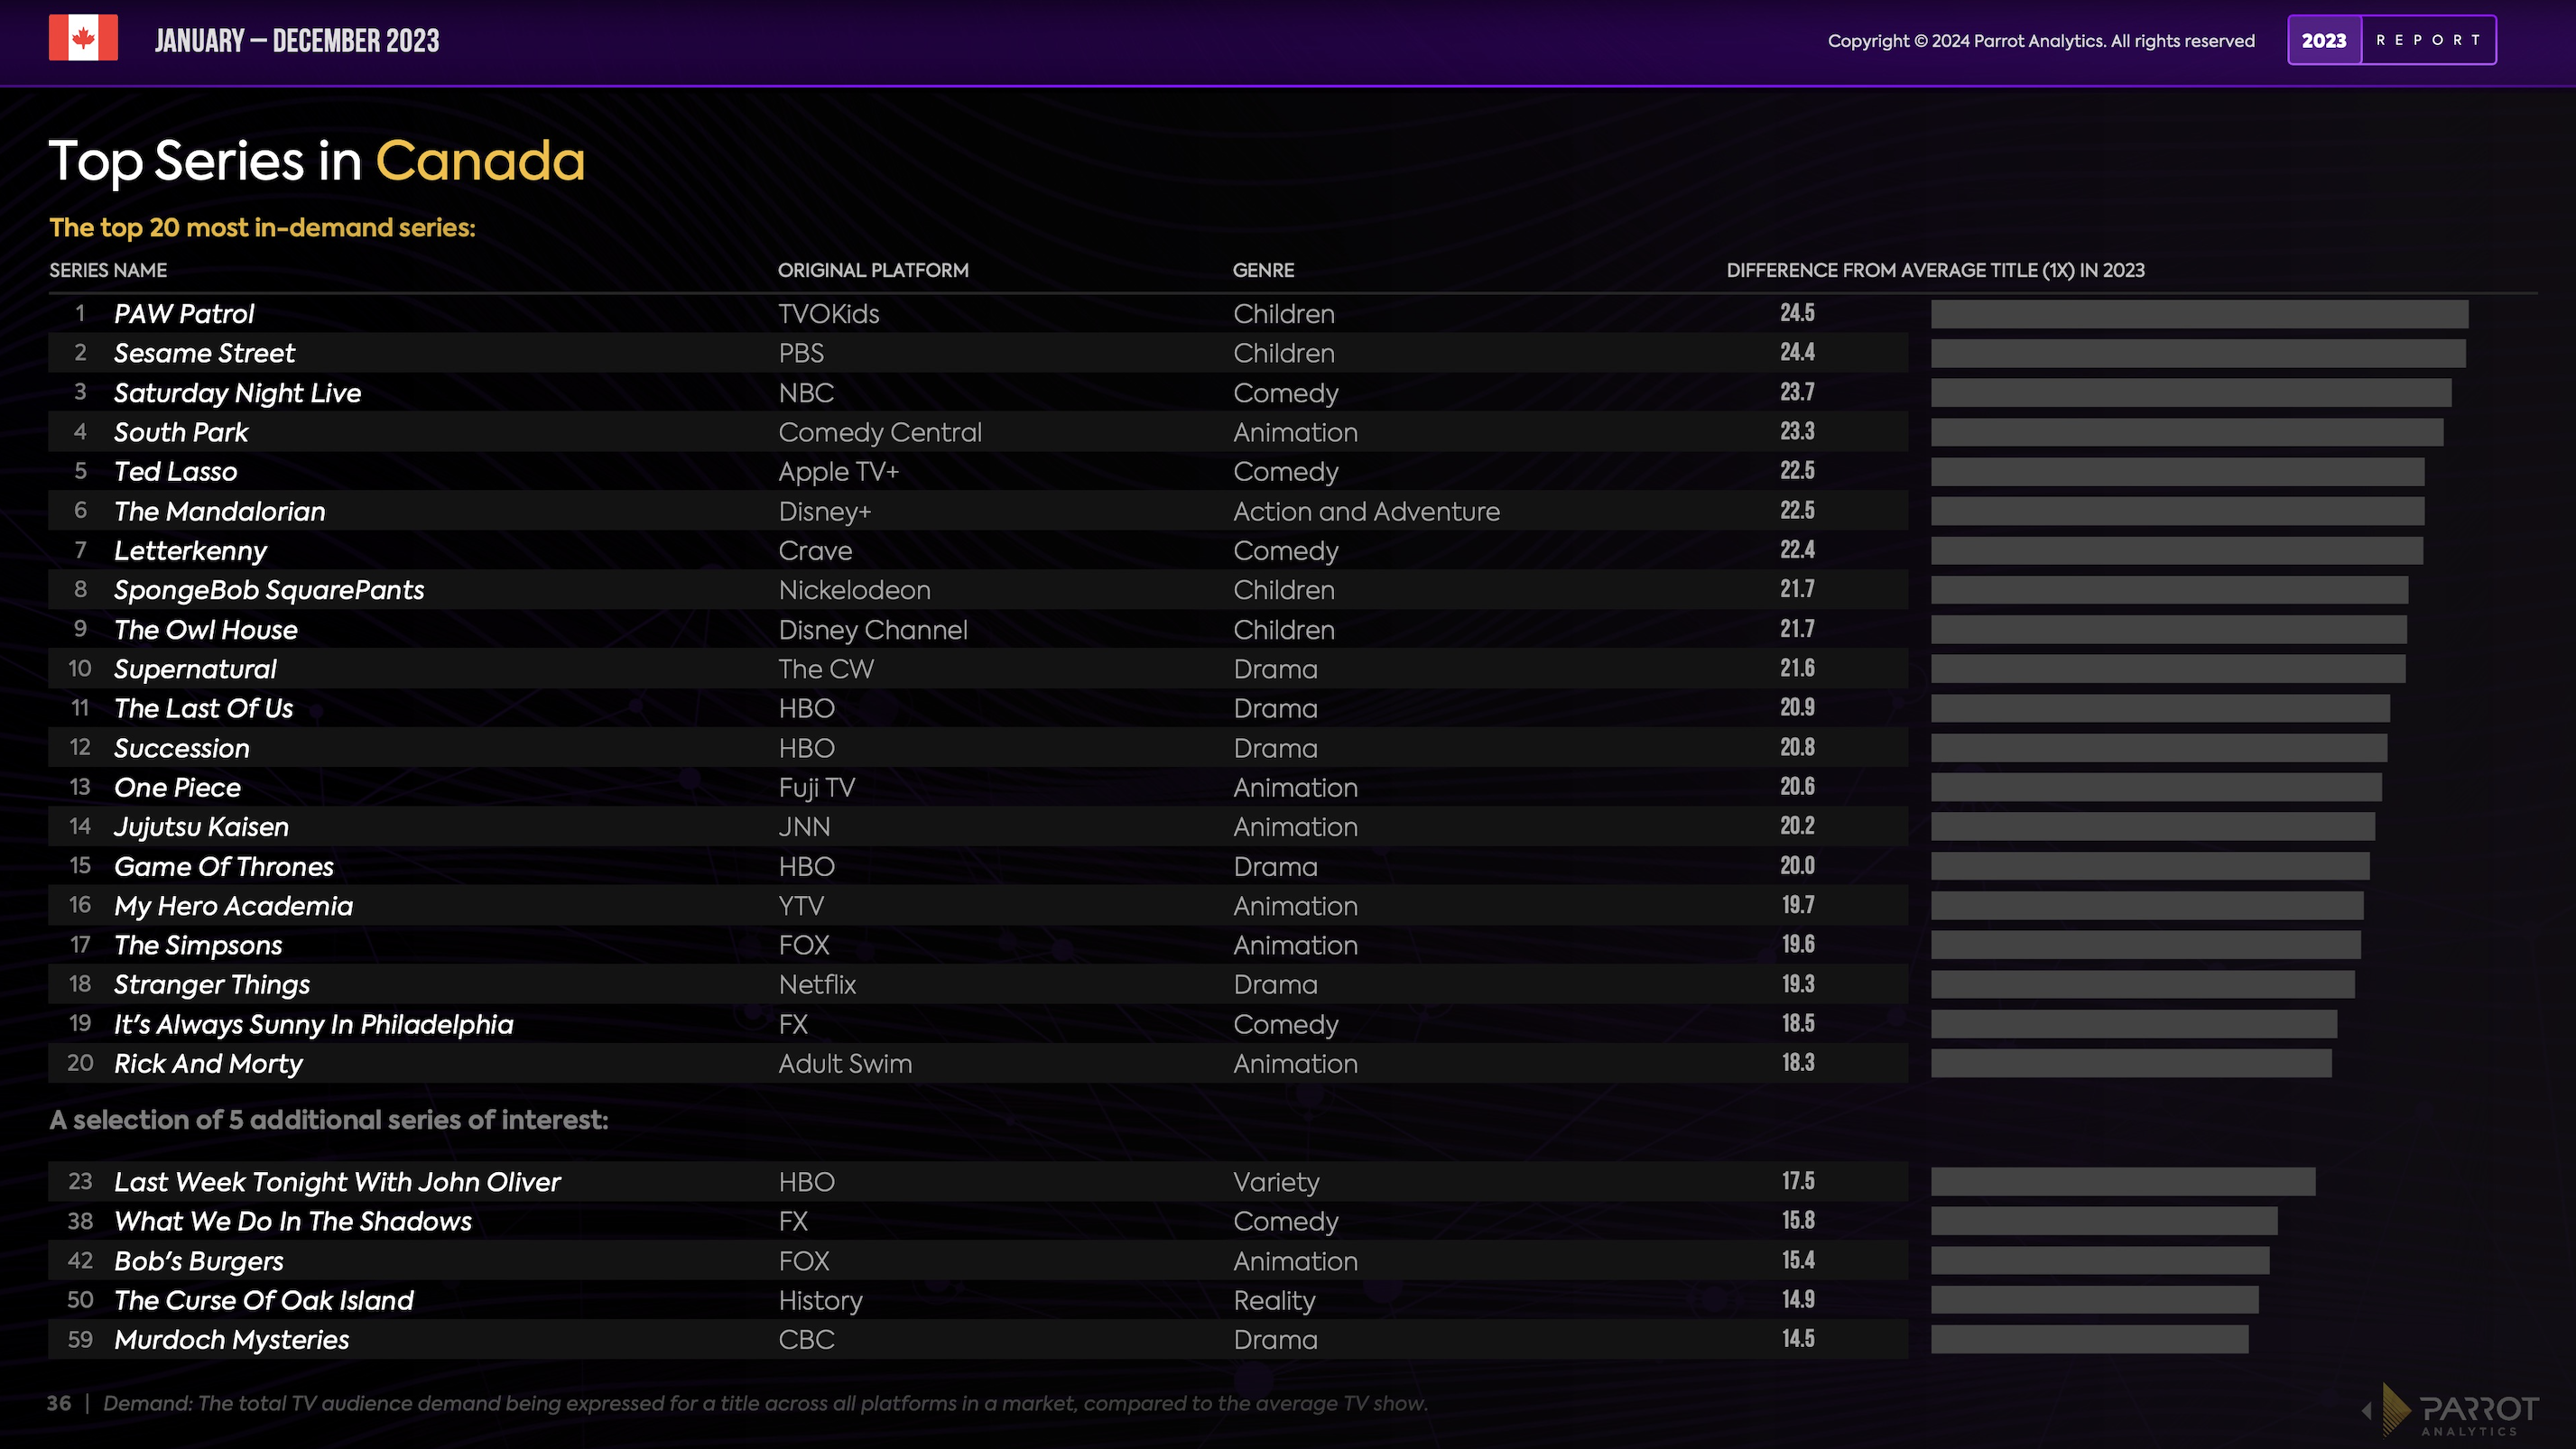Click the Top Series in Canada title
Viewport: 2576px width, 1449px height.
(x=317, y=161)
